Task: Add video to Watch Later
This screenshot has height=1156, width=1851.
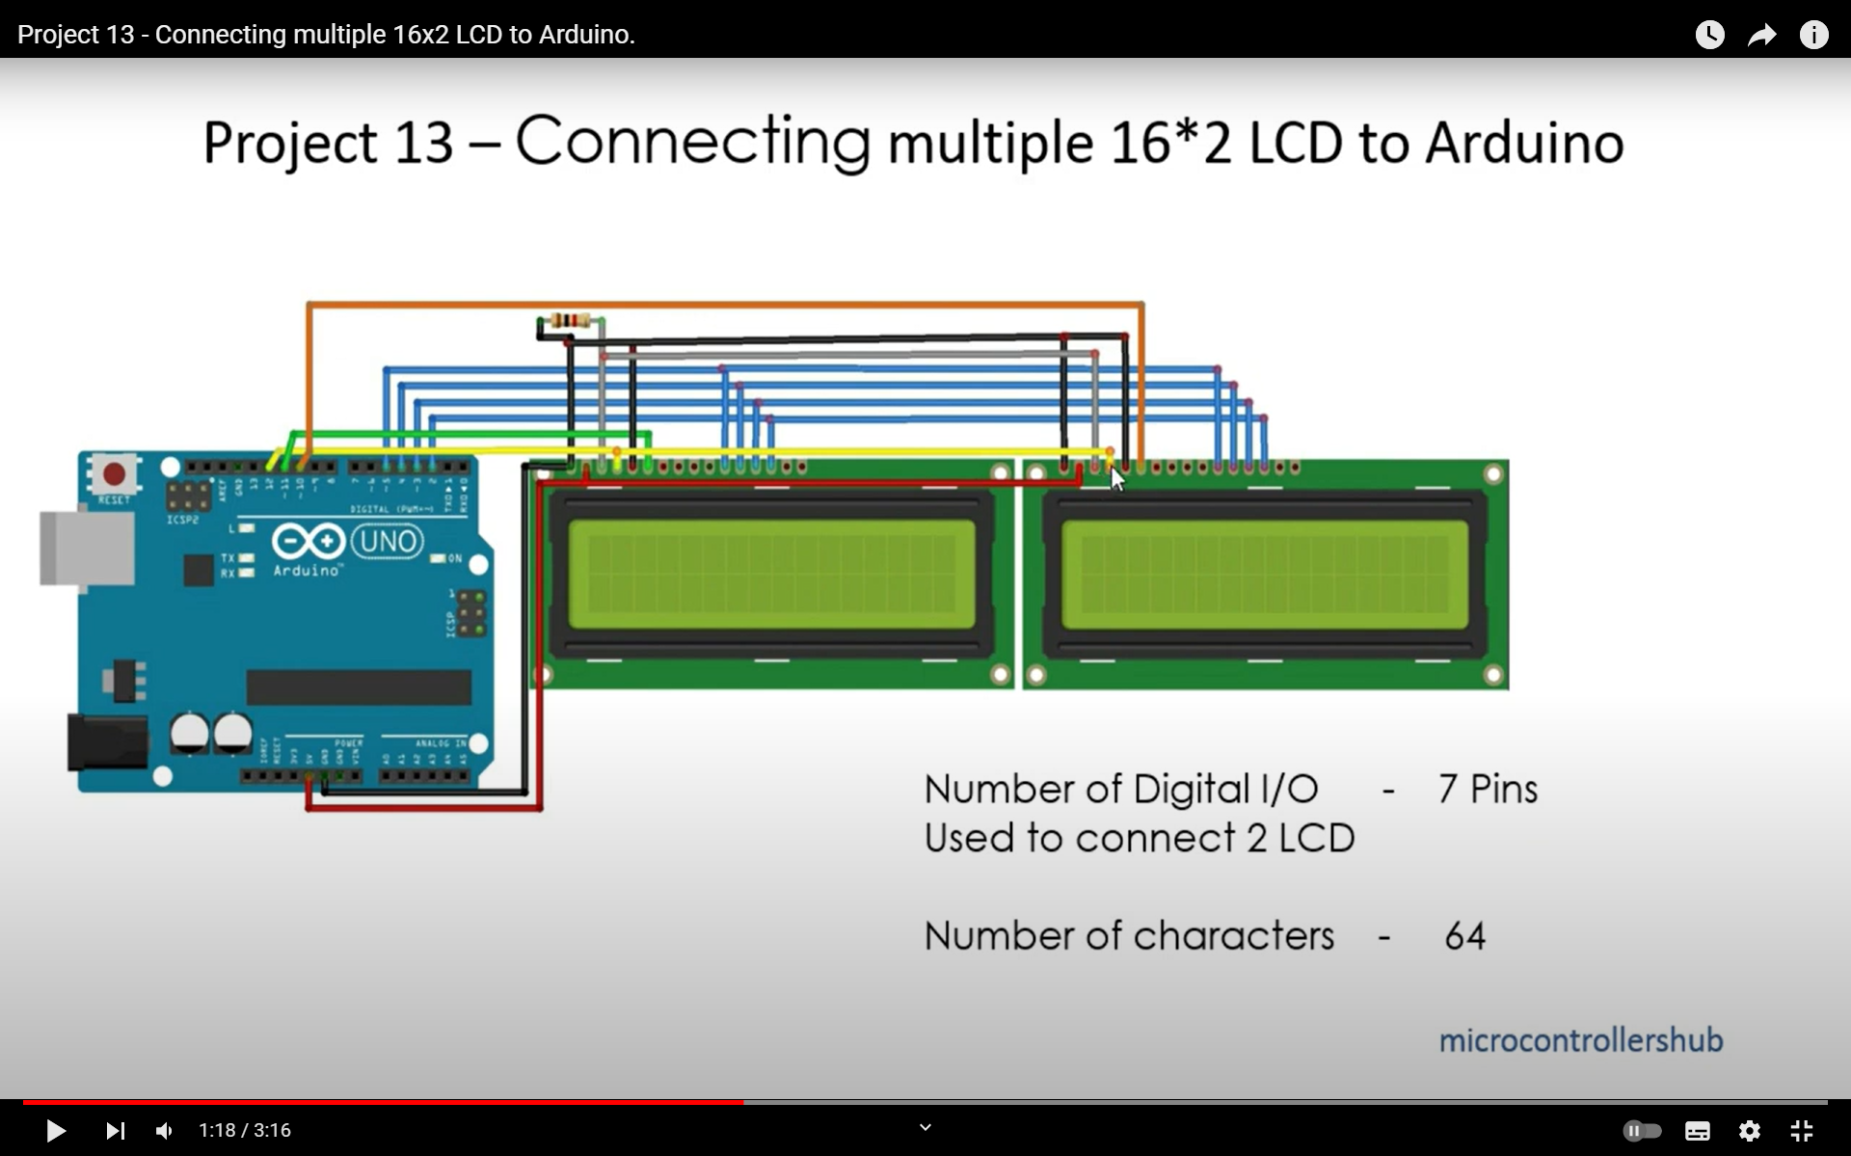Action: [x=1709, y=35]
